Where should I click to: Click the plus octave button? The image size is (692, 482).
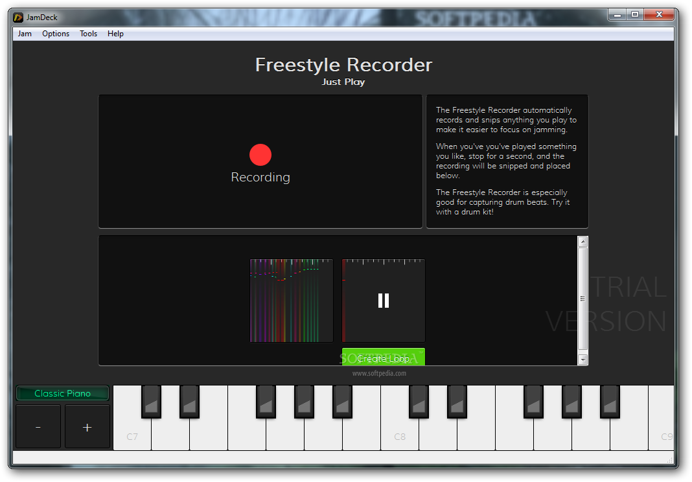point(87,427)
